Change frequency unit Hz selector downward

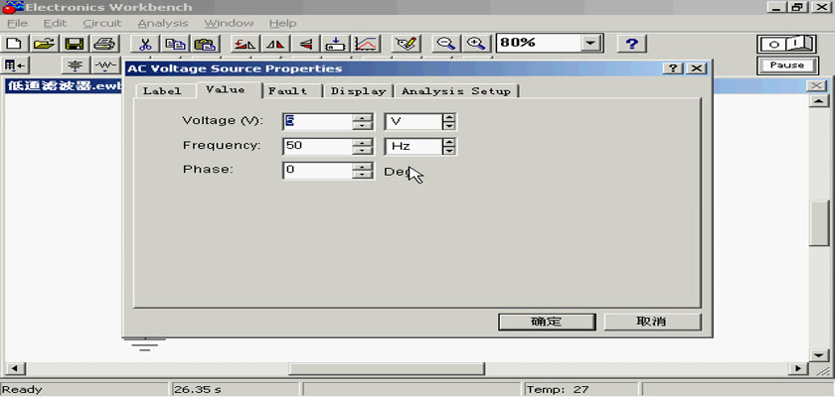coord(449,151)
